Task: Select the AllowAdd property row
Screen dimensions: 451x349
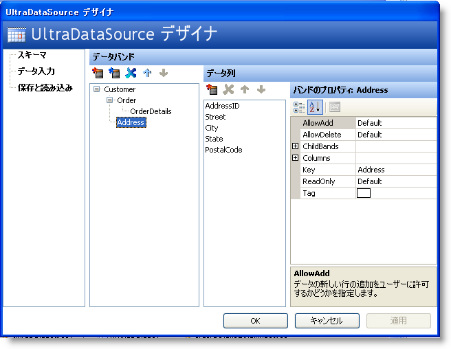Action: click(x=364, y=123)
